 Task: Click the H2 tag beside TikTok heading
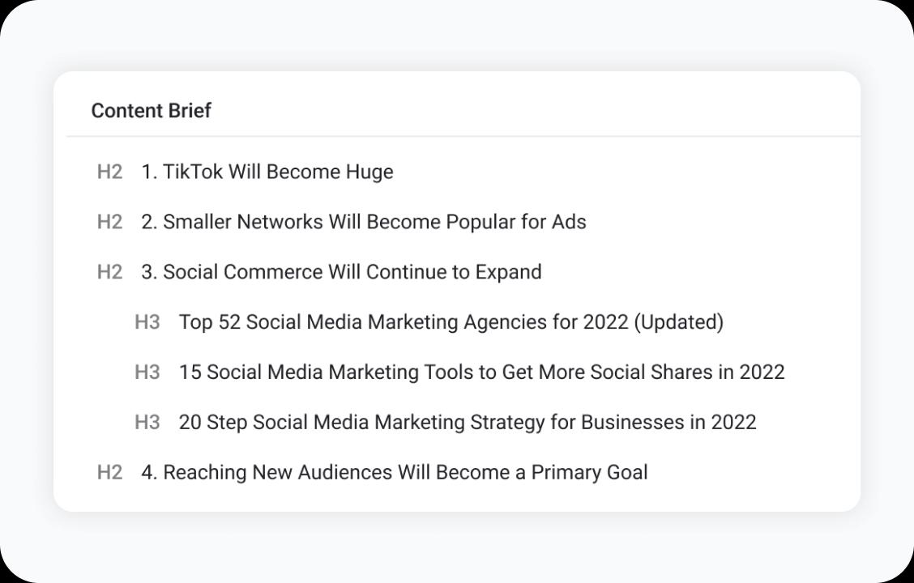(109, 172)
